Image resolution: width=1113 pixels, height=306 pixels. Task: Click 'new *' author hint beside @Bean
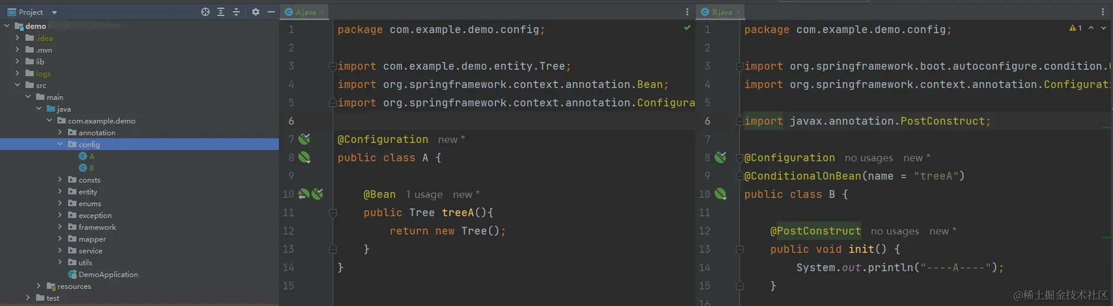pos(466,194)
